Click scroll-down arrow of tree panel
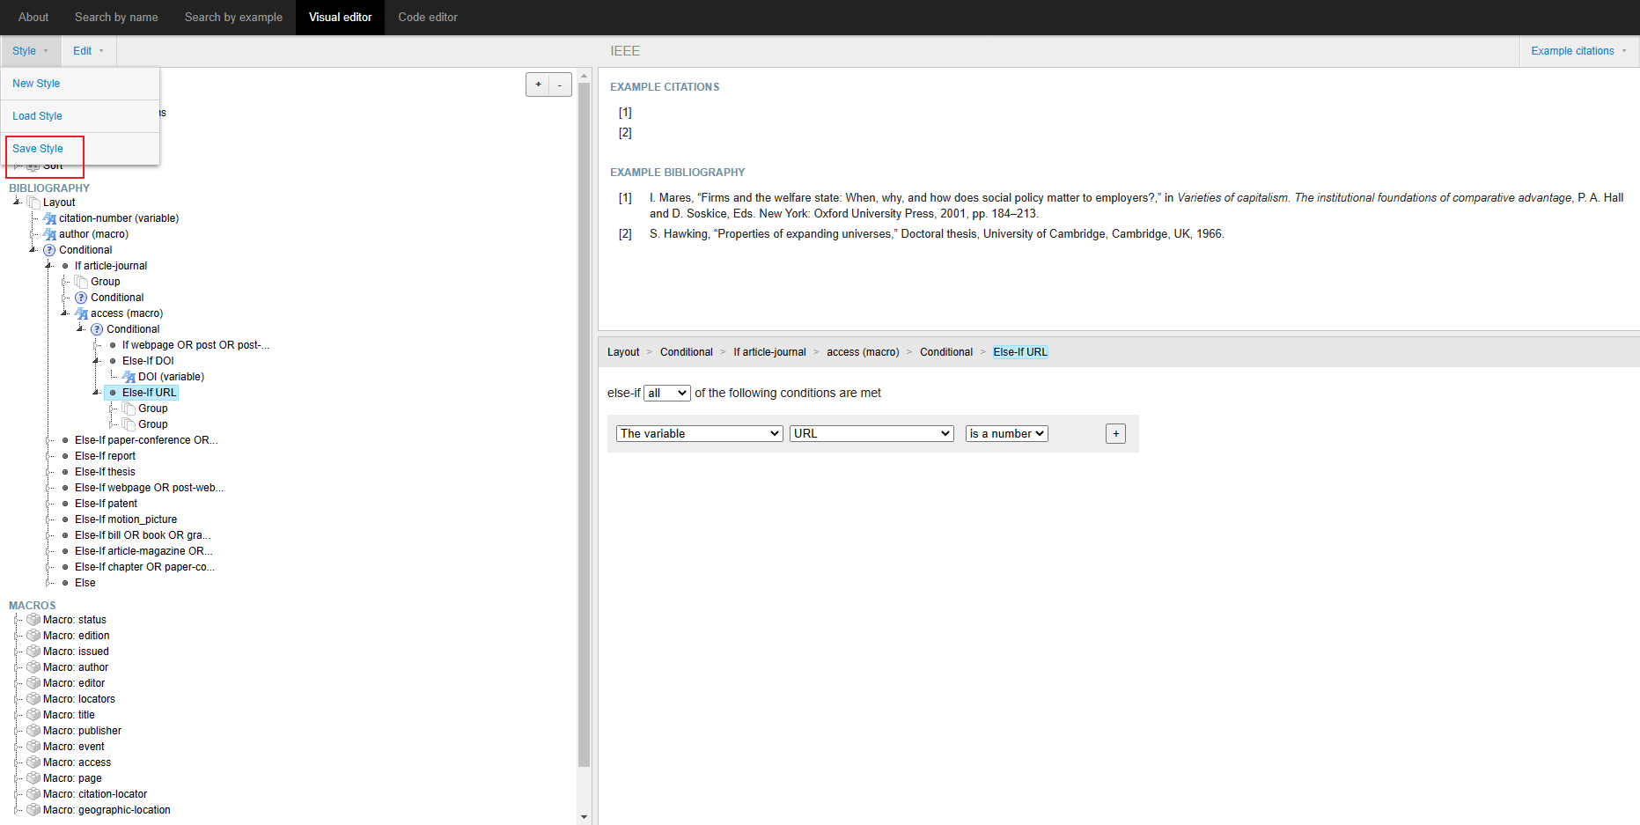The image size is (1640, 825). [x=584, y=817]
